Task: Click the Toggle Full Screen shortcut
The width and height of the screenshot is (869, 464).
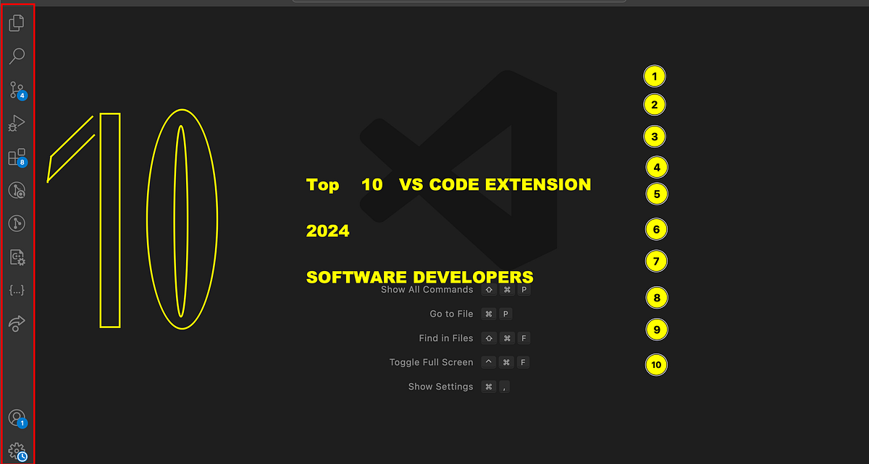Action: pos(431,362)
